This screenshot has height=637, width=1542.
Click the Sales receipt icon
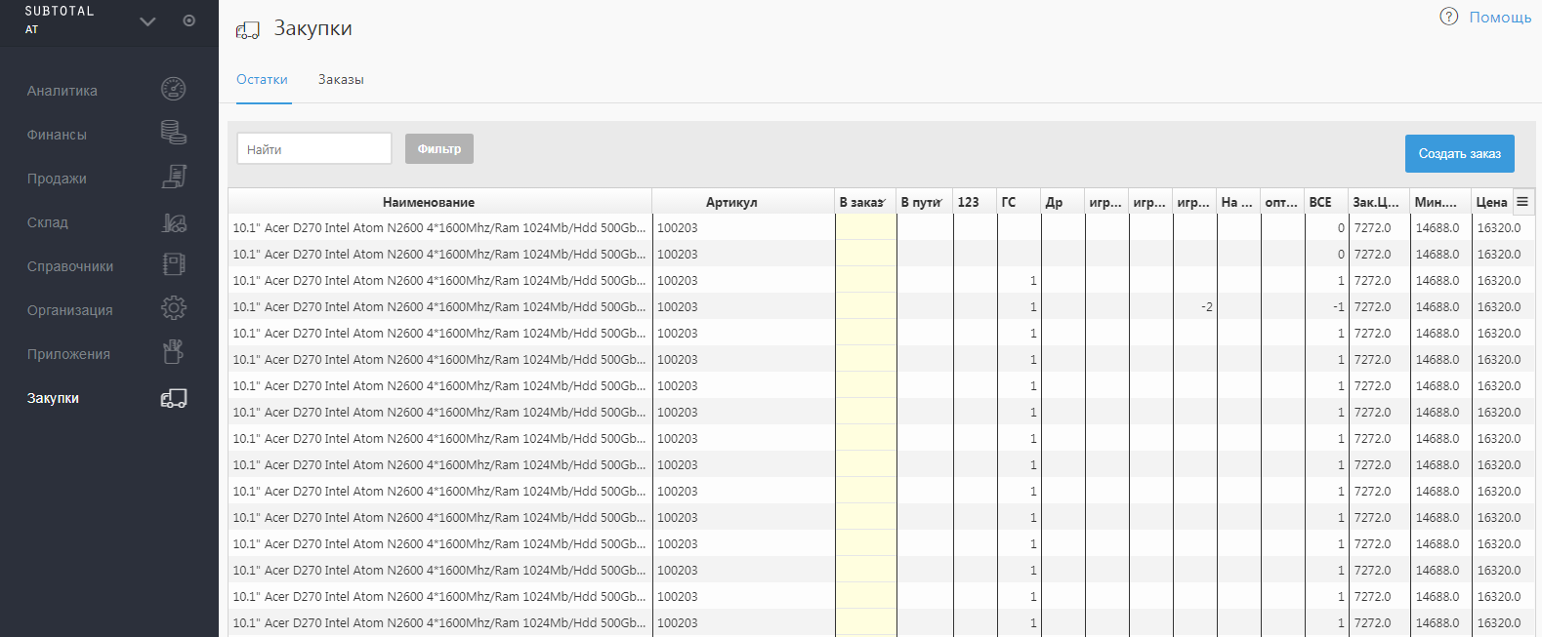[173, 177]
